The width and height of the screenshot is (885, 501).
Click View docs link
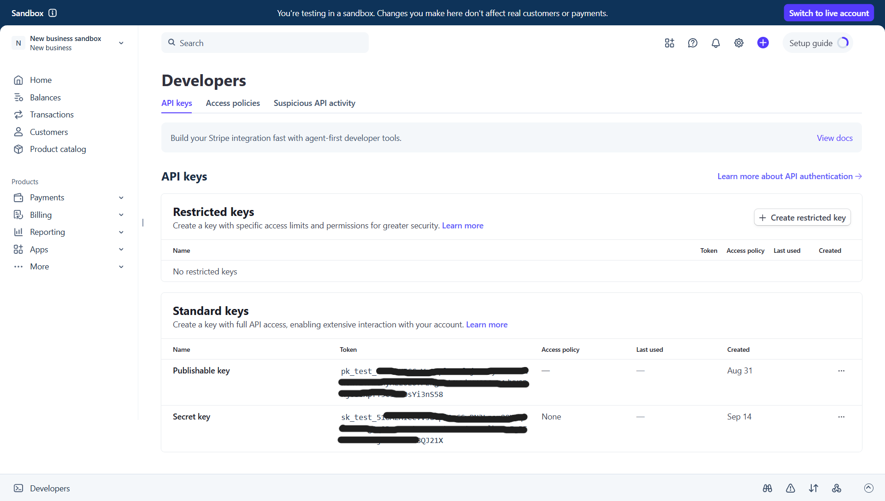click(835, 138)
